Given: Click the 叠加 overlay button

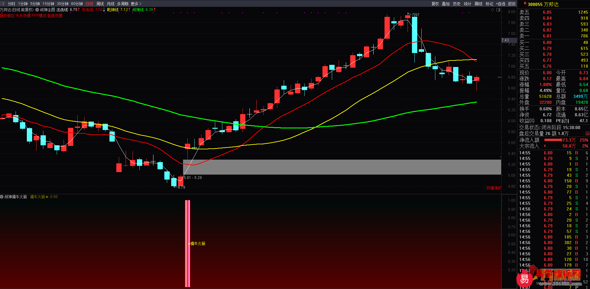Looking at the screenshot, I should (446, 4).
